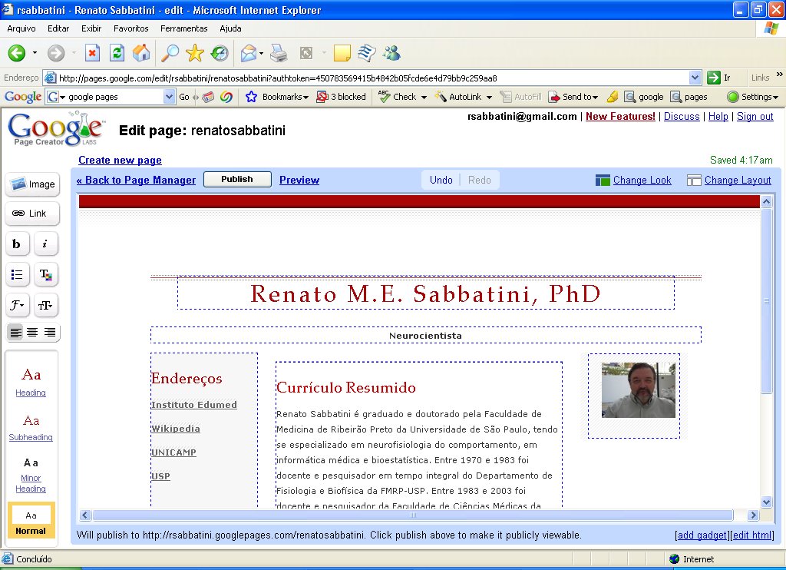Apply the Minor Heading style
The height and width of the screenshot is (570, 786).
31,475
